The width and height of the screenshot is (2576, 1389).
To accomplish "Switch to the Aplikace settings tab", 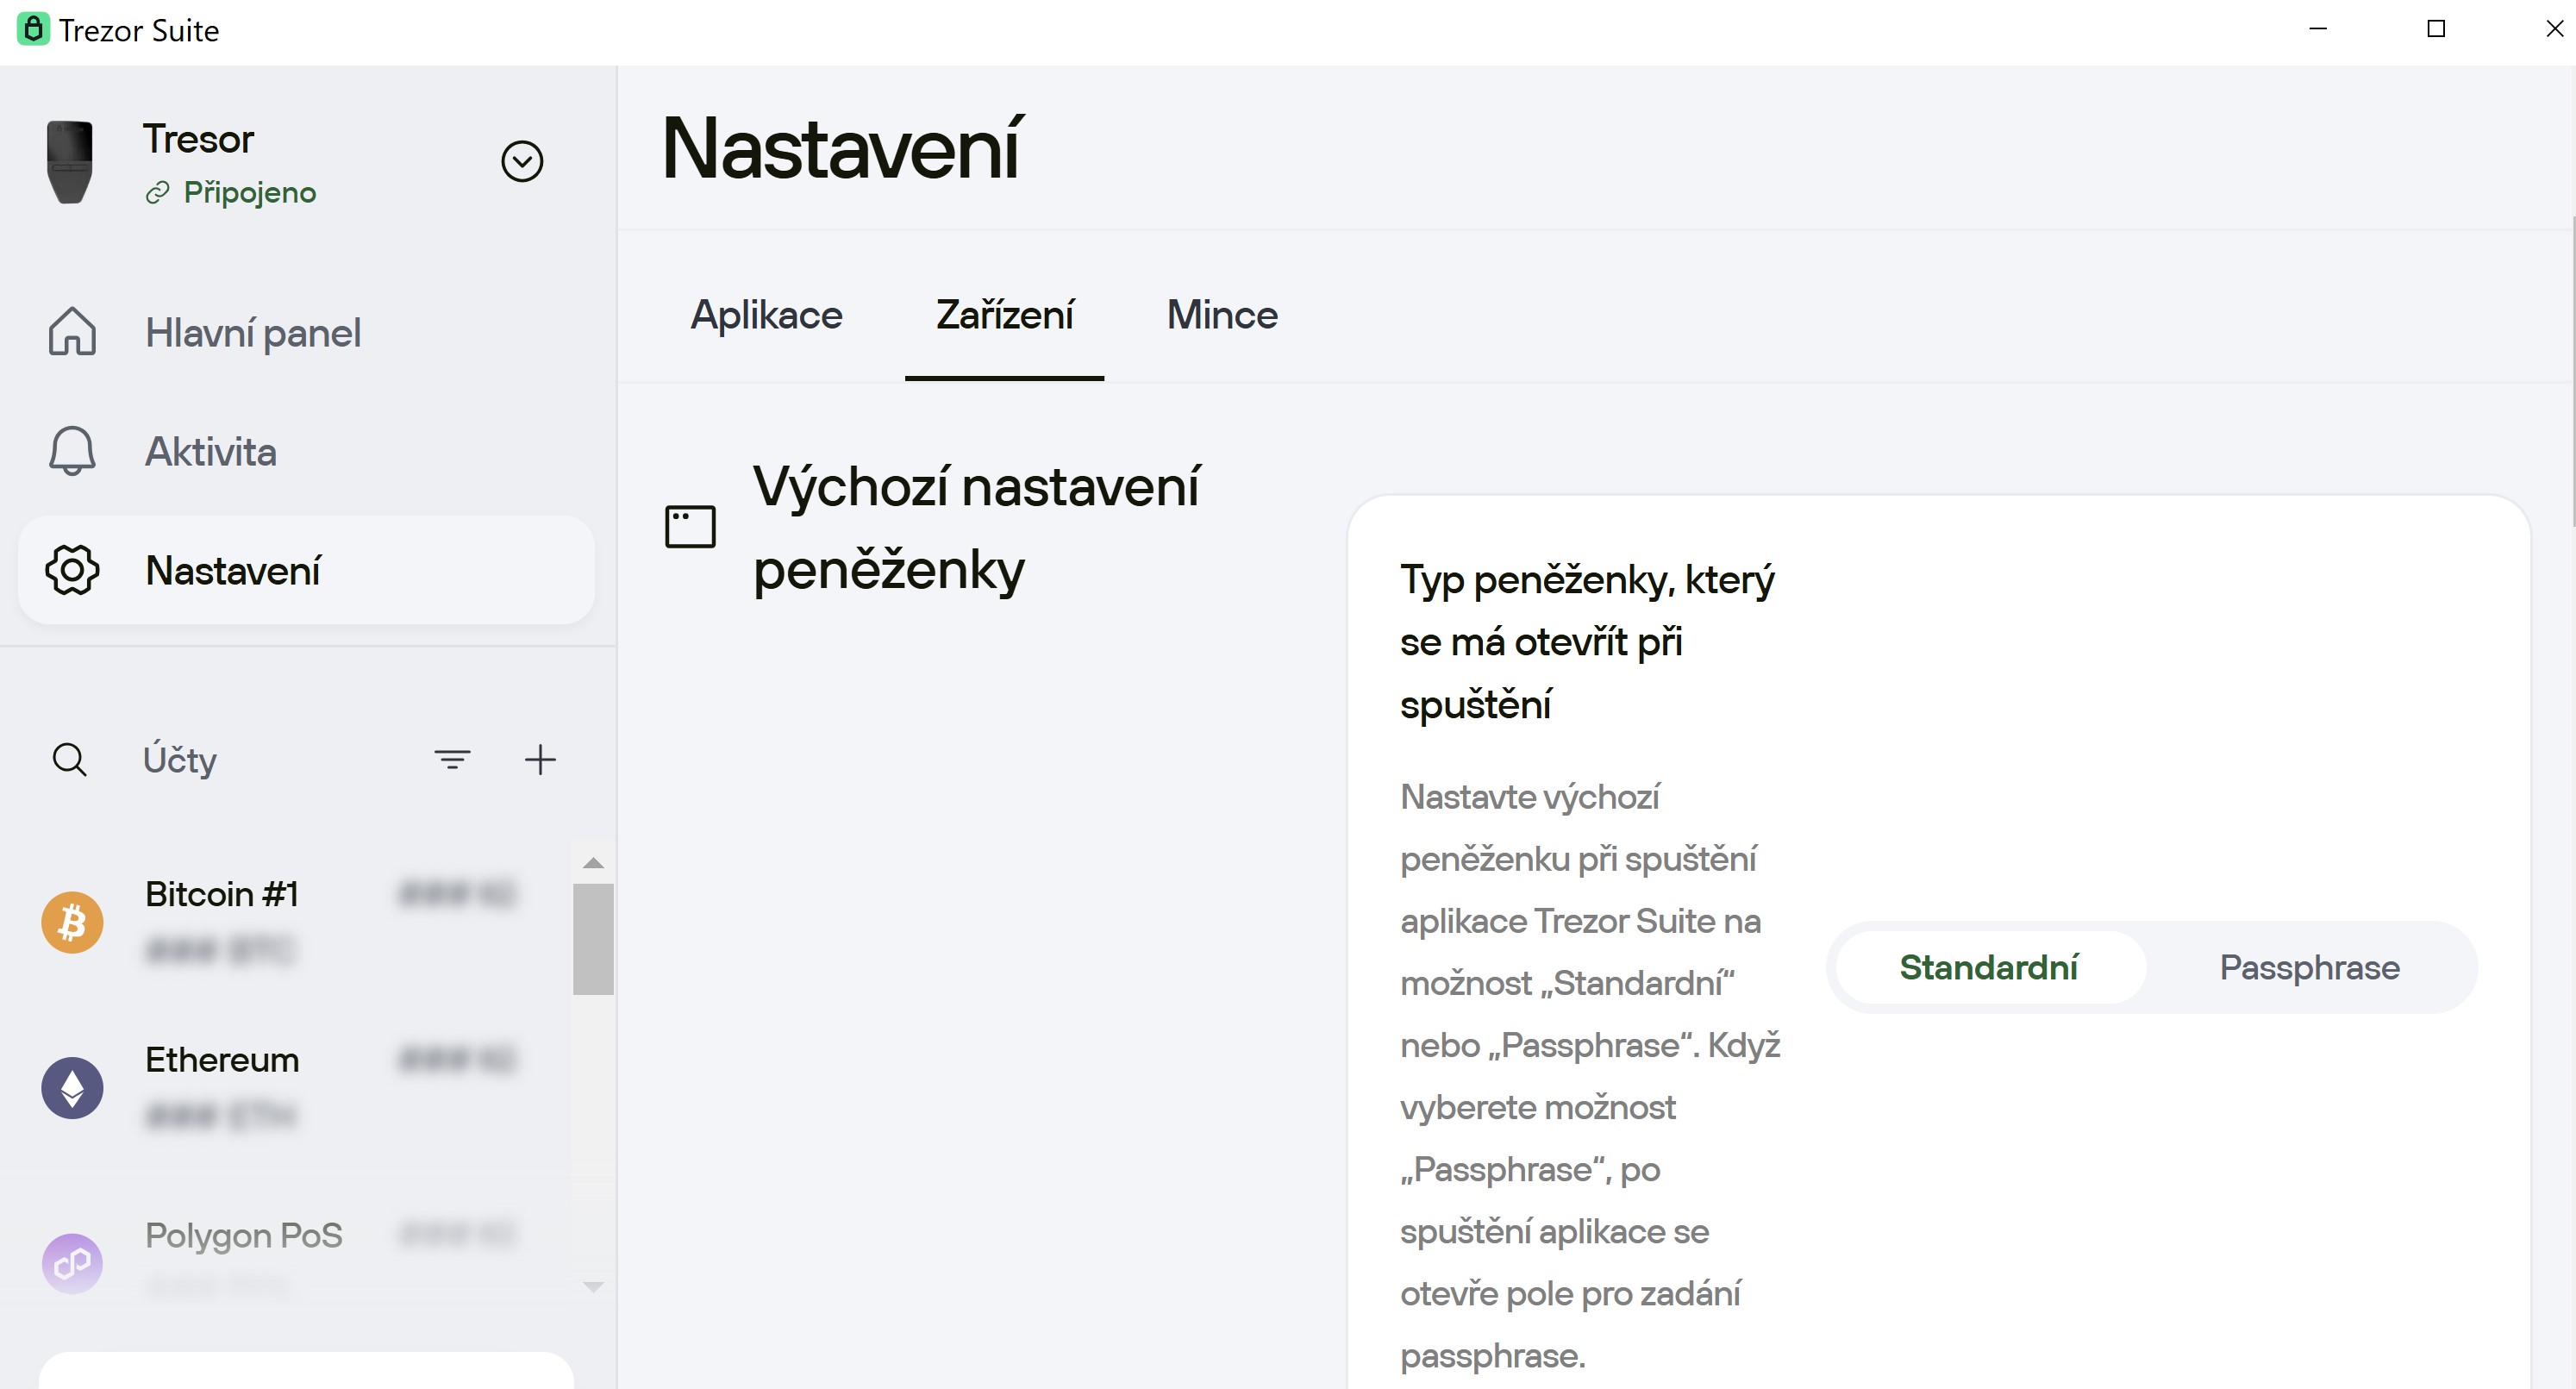I will [766, 315].
